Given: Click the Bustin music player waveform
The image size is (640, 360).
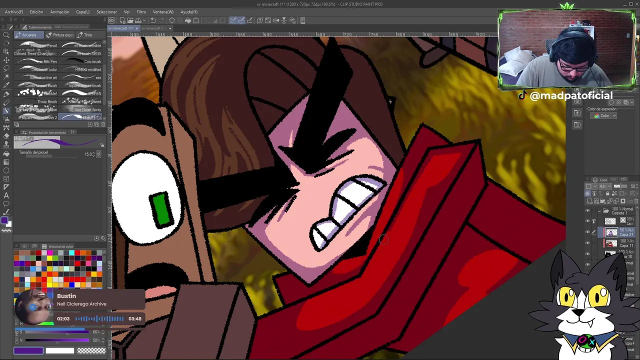Looking at the screenshot, I should click(x=99, y=318).
